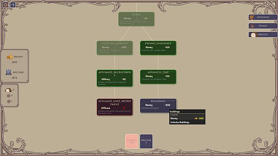Click the Costs heading in tooltip
The image size is (278, 156).
pos(174,115)
